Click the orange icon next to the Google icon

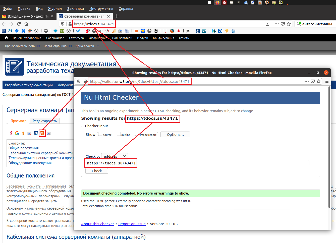(23, 133)
